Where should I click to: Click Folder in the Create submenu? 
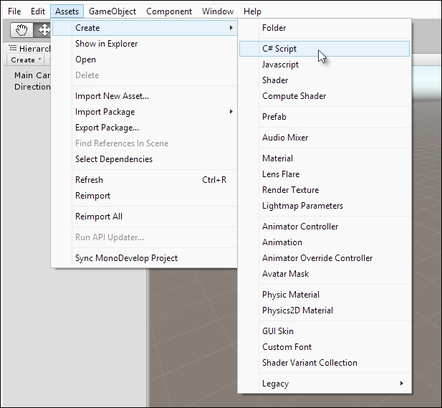coord(274,28)
